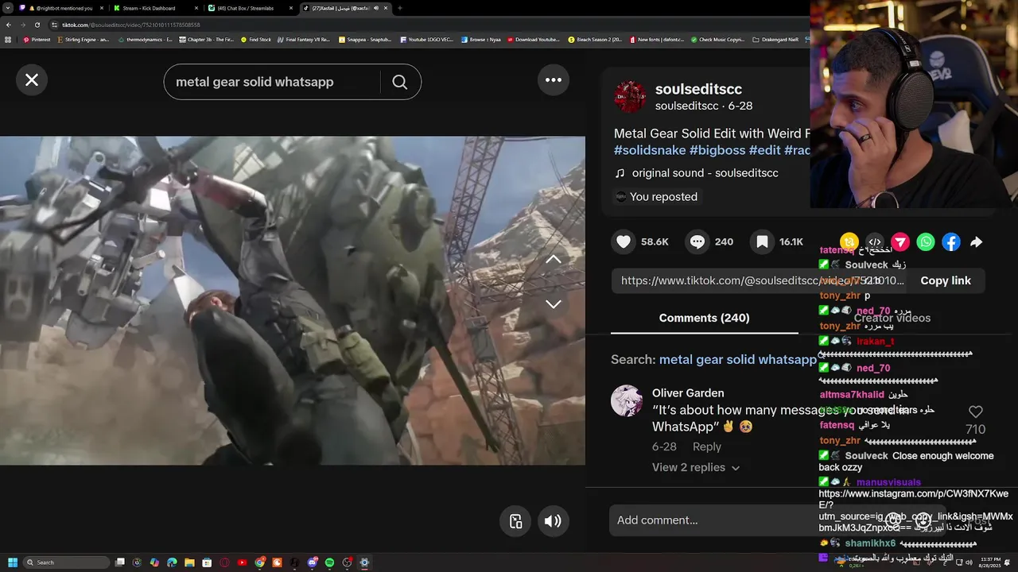Open Final Fantasy VII Re bookmark

305,39
